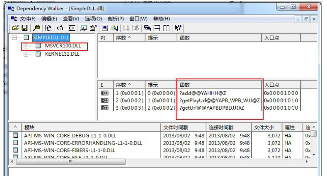Select the ?add@@YAHHH@Z function entry
Image resolution: width=327 pixels, height=176 pixels.
point(203,93)
